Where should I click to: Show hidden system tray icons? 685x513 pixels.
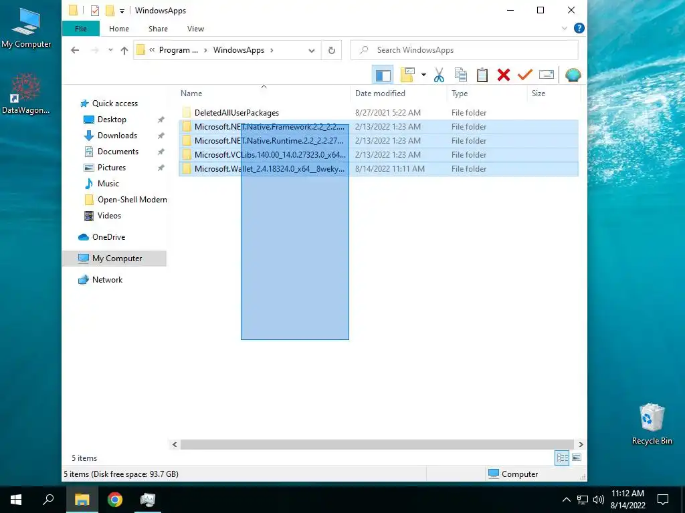tap(566, 500)
